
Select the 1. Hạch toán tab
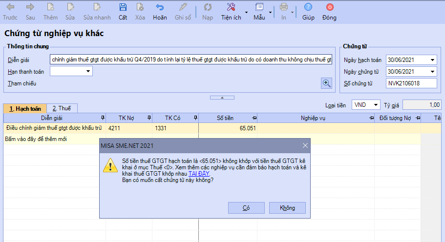pos(25,108)
